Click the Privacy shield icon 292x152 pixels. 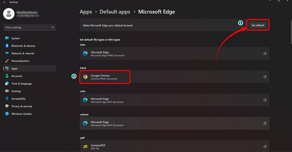click(x=7, y=106)
